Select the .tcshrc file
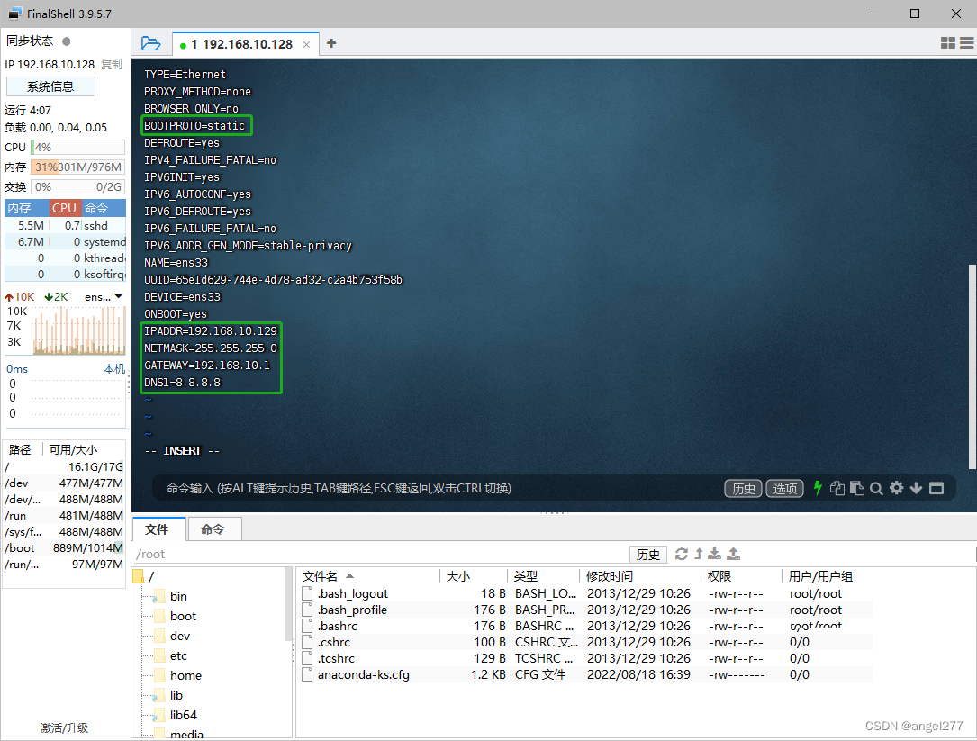This screenshot has height=741, width=977. [336, 659]
